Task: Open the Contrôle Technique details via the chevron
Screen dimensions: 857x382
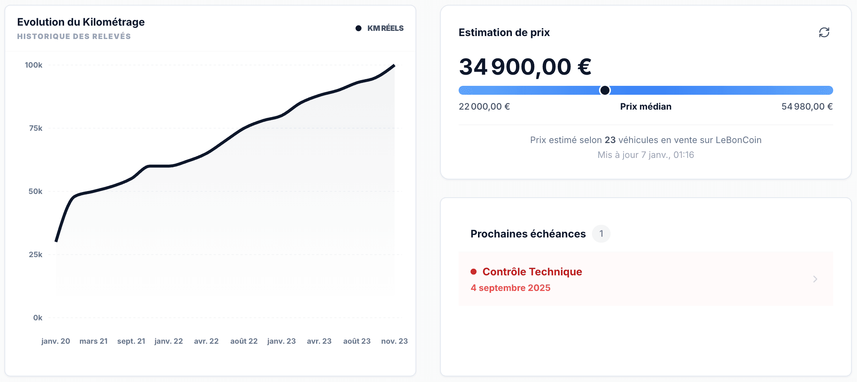Action: pos(816,279)
